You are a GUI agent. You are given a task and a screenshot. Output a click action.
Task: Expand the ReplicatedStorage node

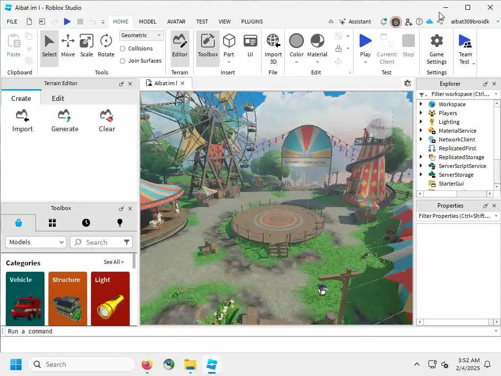click(x=421, y=157)
